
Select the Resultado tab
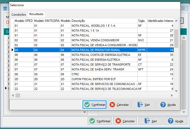coord(36,14)
